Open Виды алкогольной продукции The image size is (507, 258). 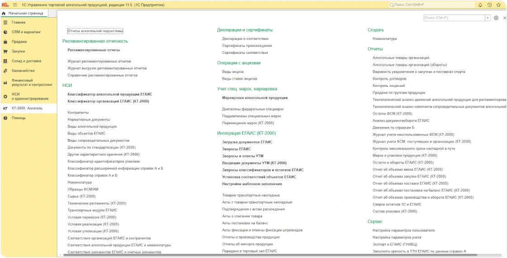tap(92, 126)
